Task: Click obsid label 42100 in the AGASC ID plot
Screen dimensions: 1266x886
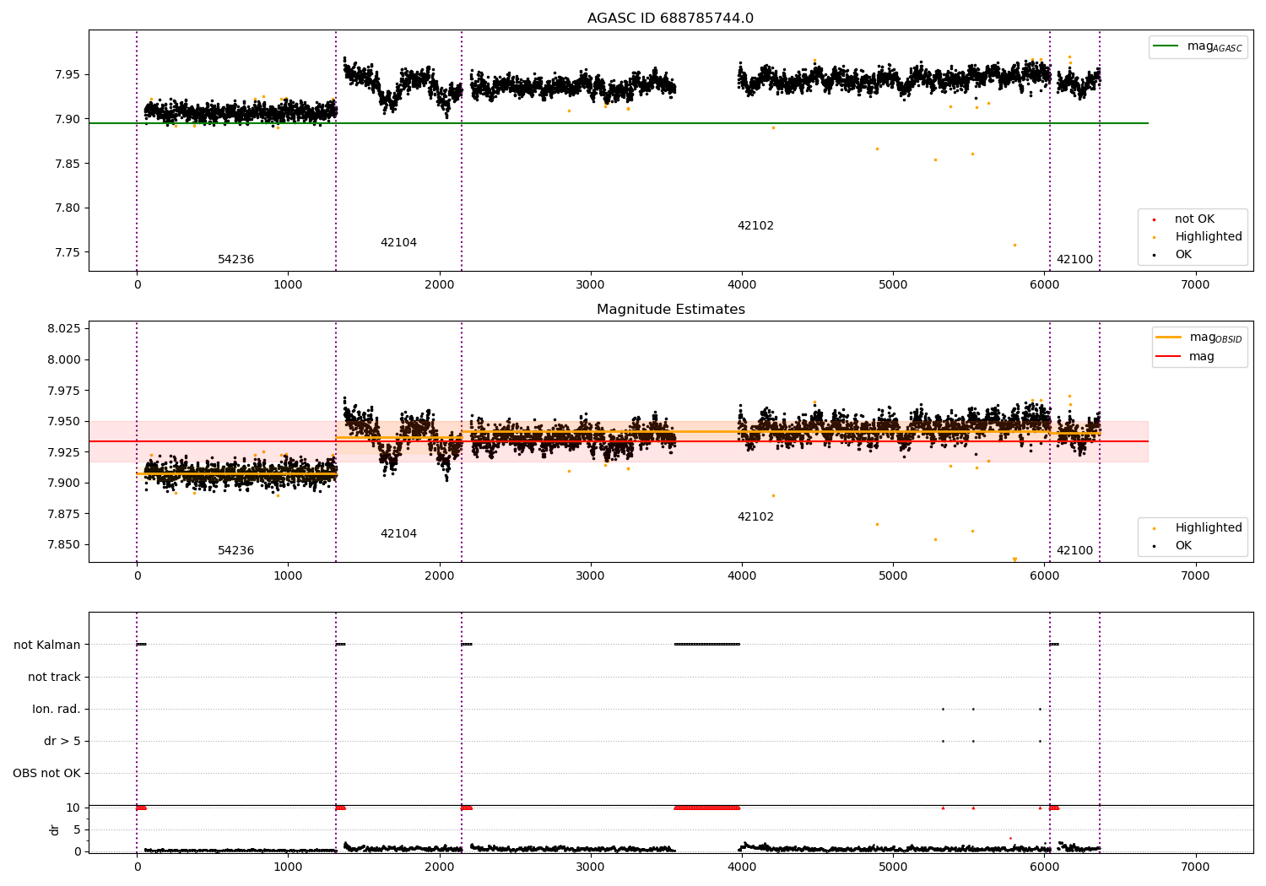Action: coord(1074,260)
